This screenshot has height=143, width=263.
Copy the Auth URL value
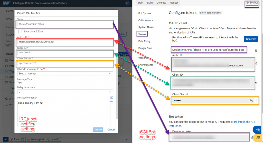(256, 64)
